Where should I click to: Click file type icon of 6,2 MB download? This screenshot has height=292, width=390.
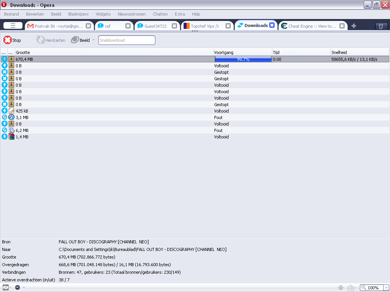11,130
